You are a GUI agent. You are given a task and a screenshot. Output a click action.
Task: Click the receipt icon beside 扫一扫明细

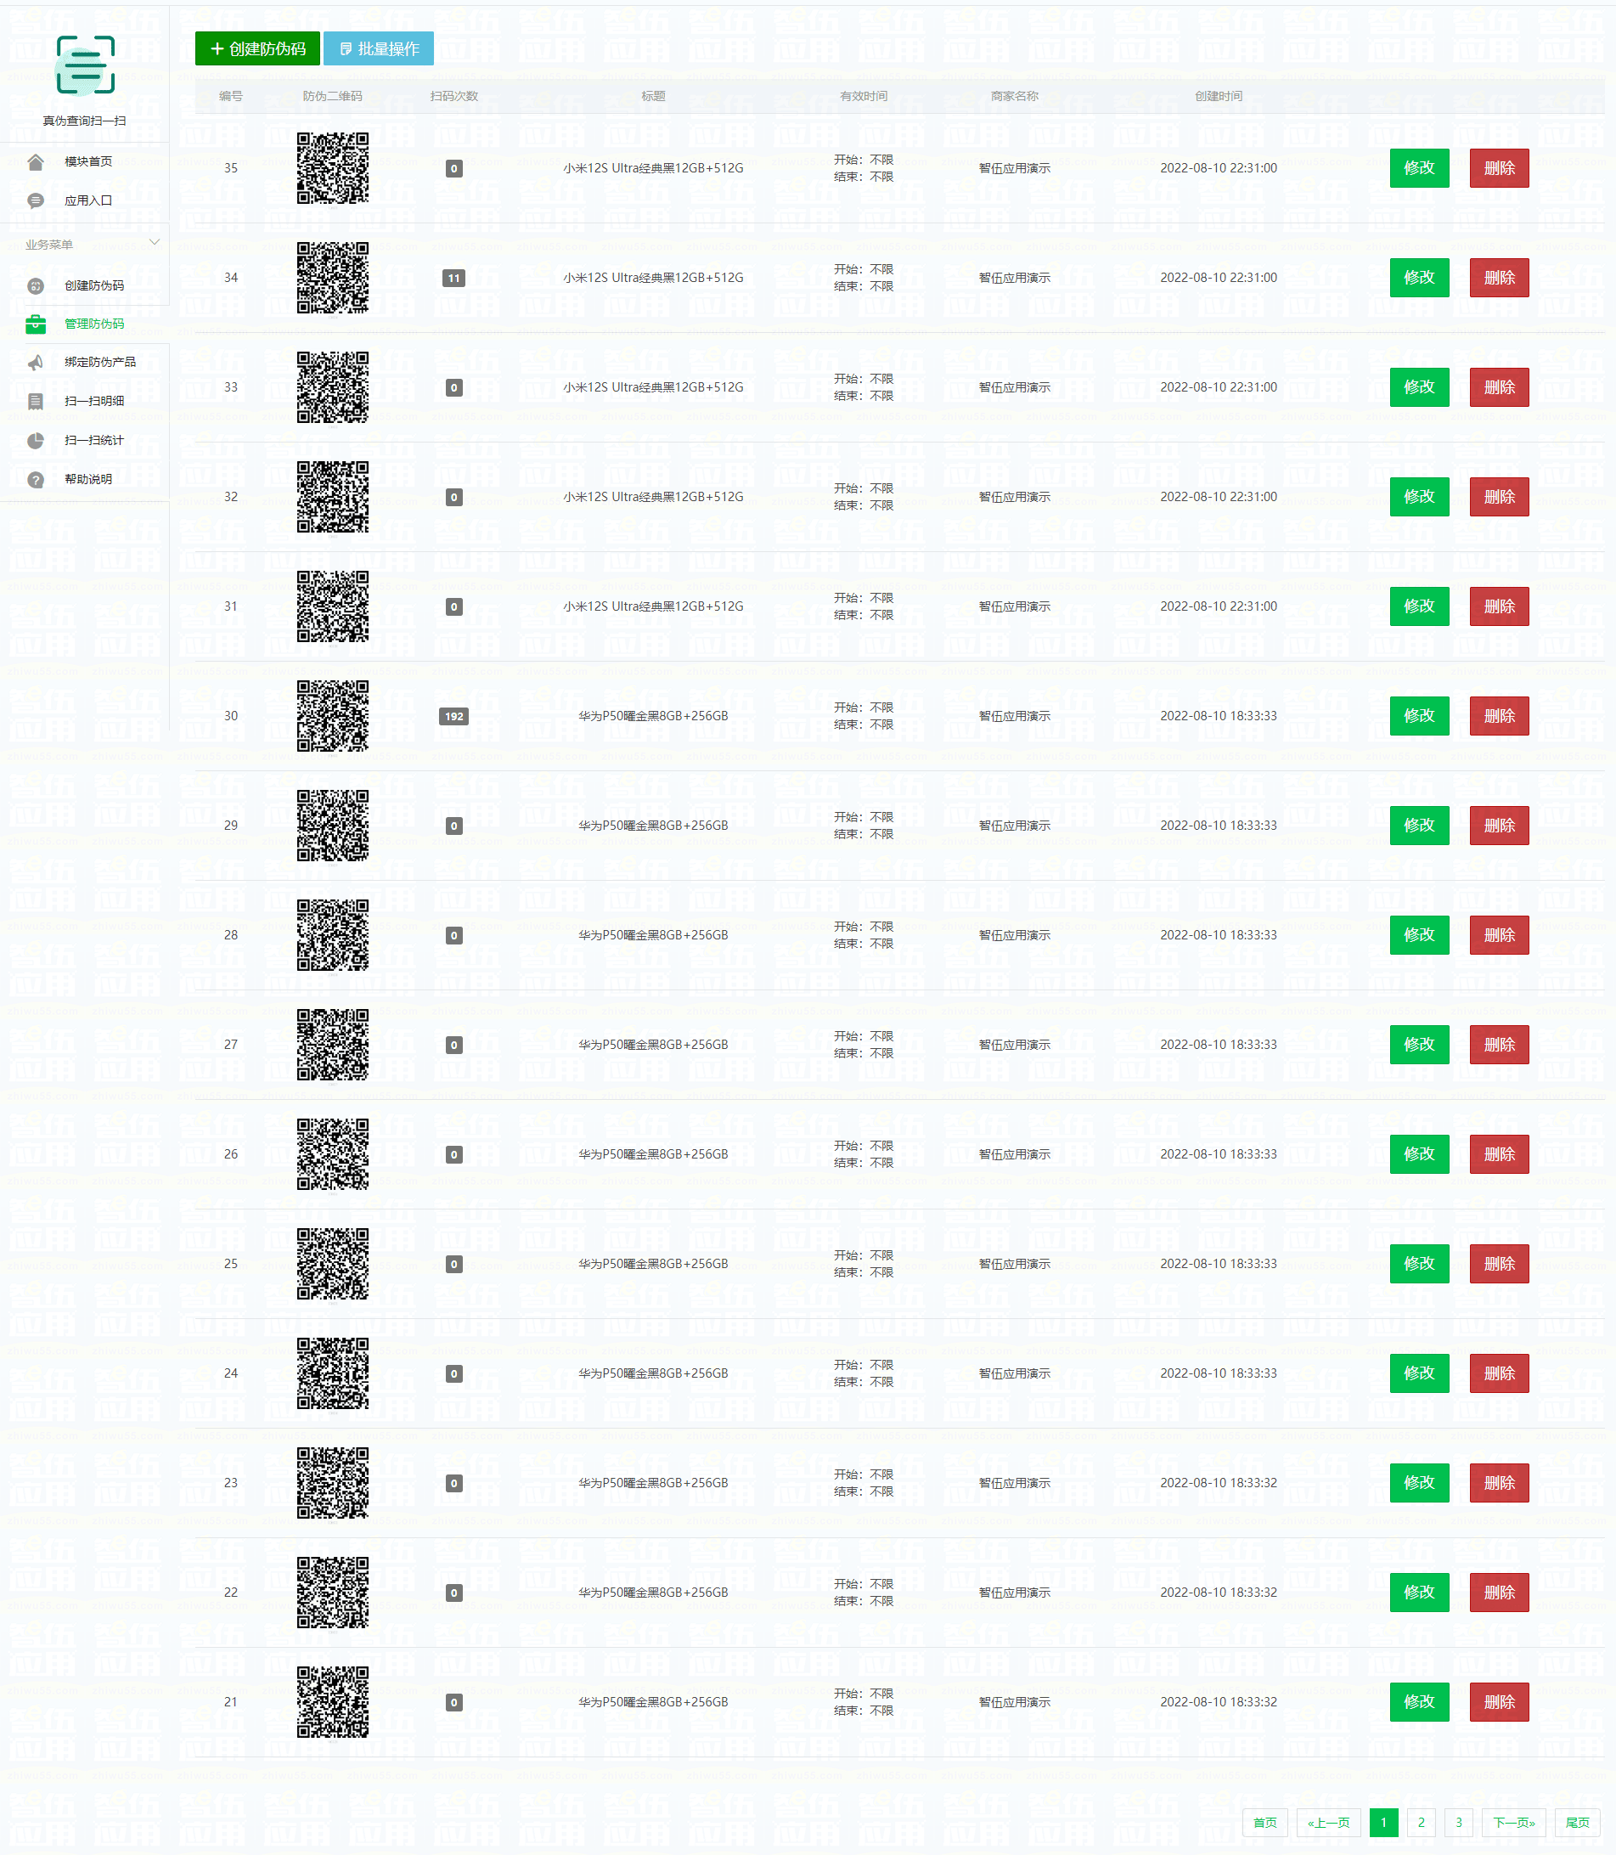(35, 401)
